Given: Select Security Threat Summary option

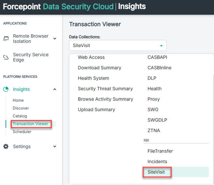Looking at the screenshot, I should (105, 89).
